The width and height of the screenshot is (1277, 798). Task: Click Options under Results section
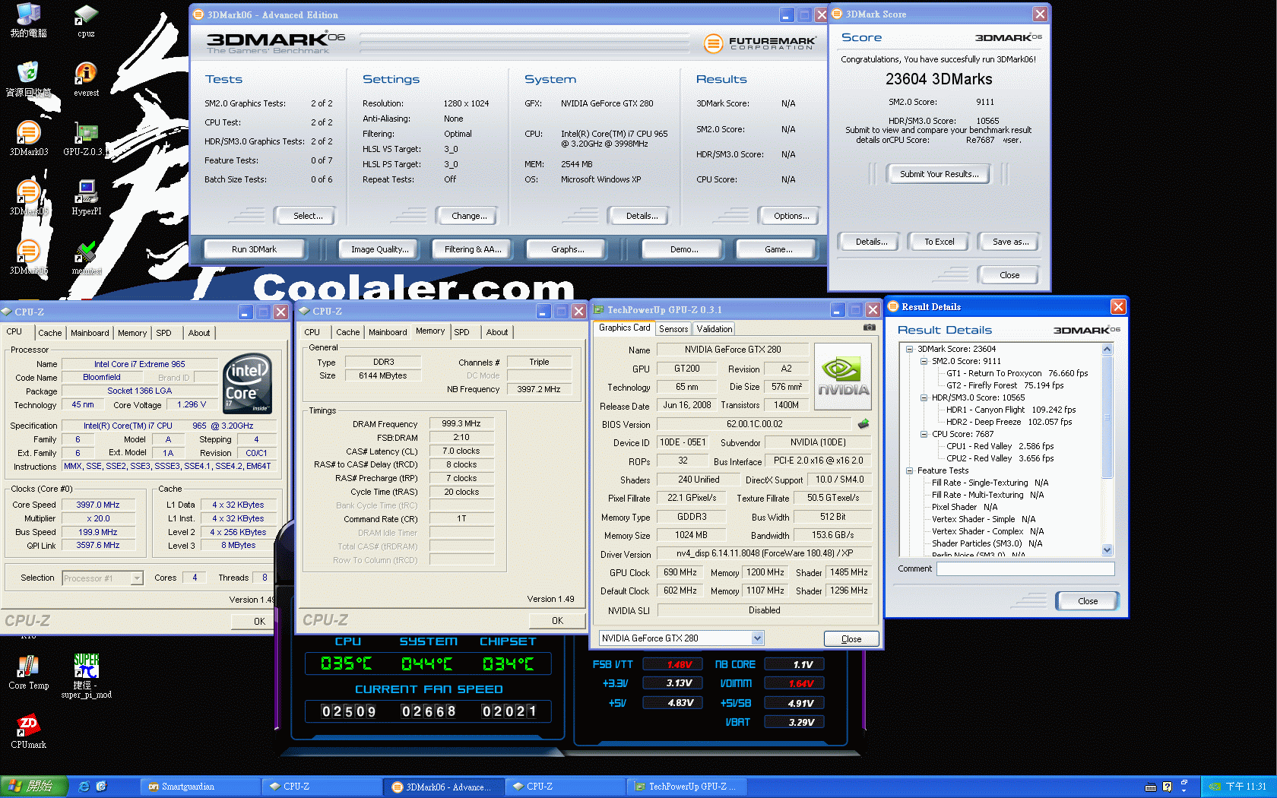791,216
